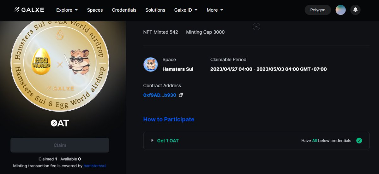Click Have All below credentials text
The width and height of the screenshot is (379, 174).
326,141
